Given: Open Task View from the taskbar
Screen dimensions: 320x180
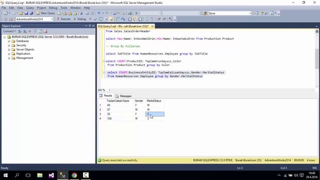Looking at the screenshot, I should [28, 175].
